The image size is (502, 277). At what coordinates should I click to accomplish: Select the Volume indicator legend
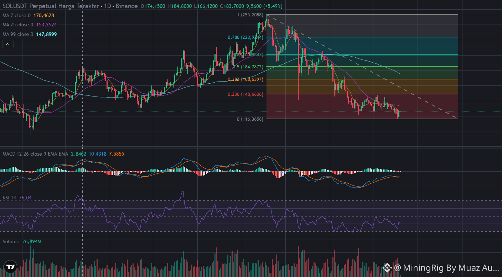(11, 241)
